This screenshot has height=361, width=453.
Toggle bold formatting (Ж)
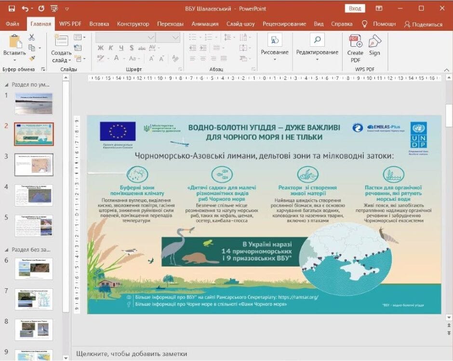tap(101, 48)
